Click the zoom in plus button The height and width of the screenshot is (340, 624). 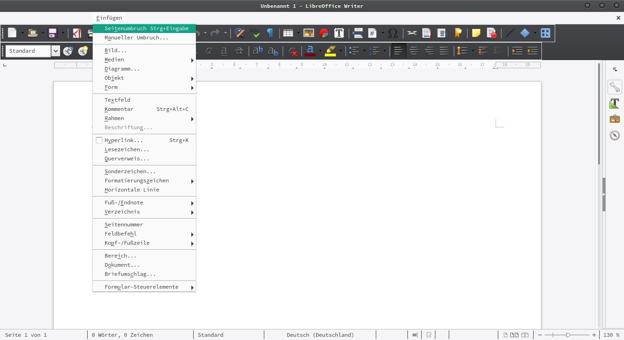(x=594, y=335)
